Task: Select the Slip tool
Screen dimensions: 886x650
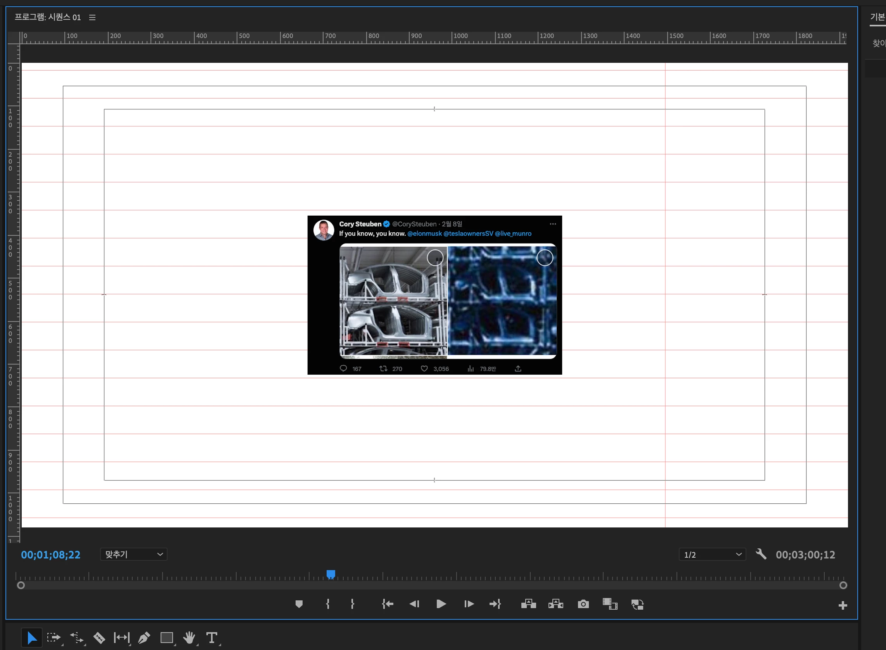Action: click(x=121, y=638)
